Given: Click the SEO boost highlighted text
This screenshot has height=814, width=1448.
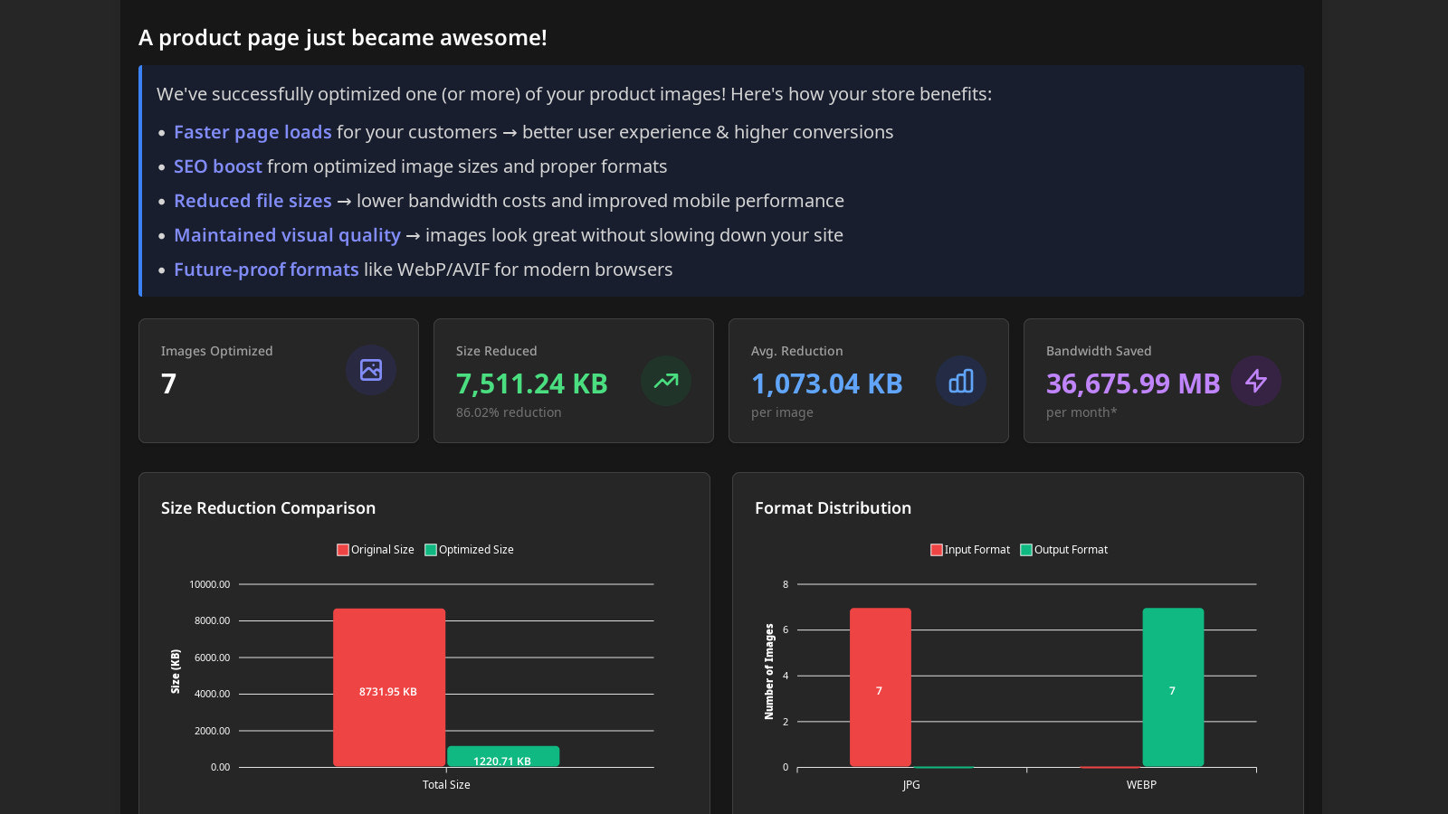Looking at the screenshot, I should pos(217,166).
